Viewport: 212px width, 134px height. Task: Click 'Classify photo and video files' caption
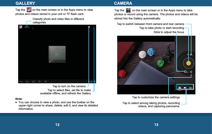[58, 21]
